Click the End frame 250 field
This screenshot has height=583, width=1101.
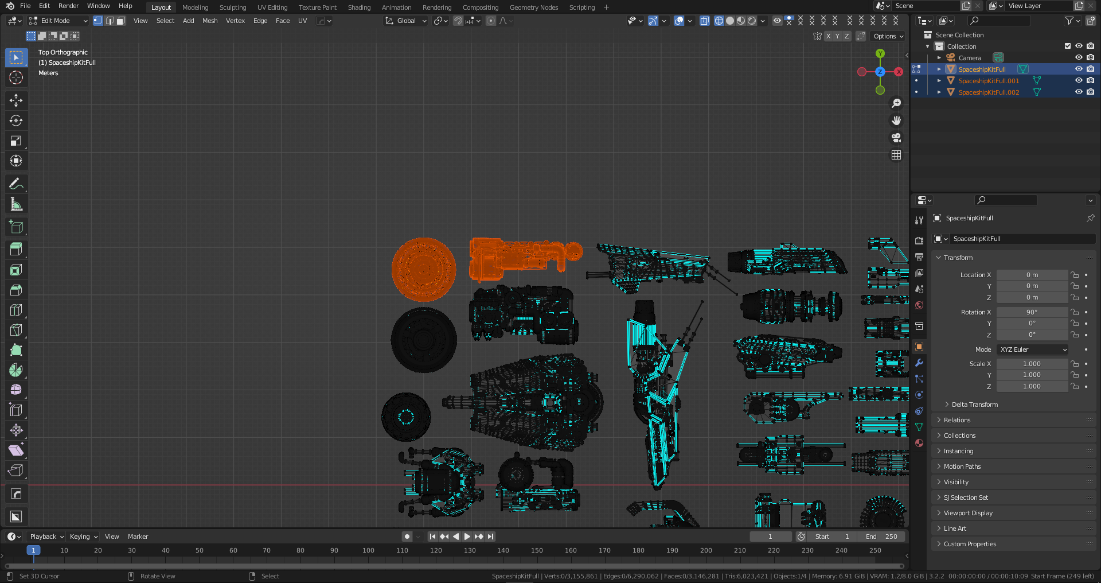click(882, 537)
